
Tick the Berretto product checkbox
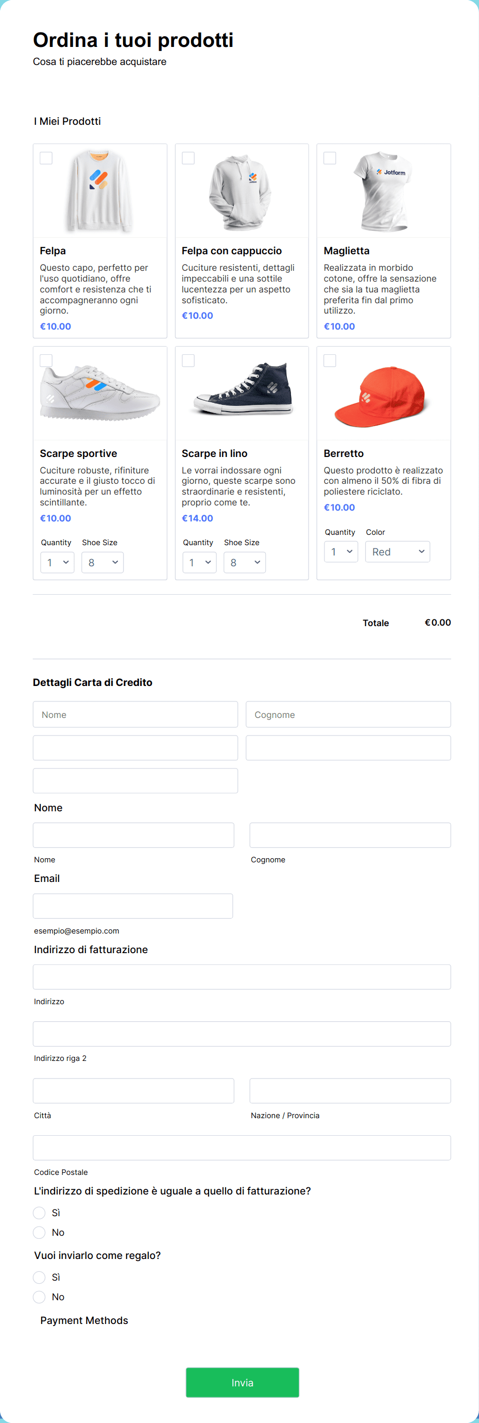[330, 361]
